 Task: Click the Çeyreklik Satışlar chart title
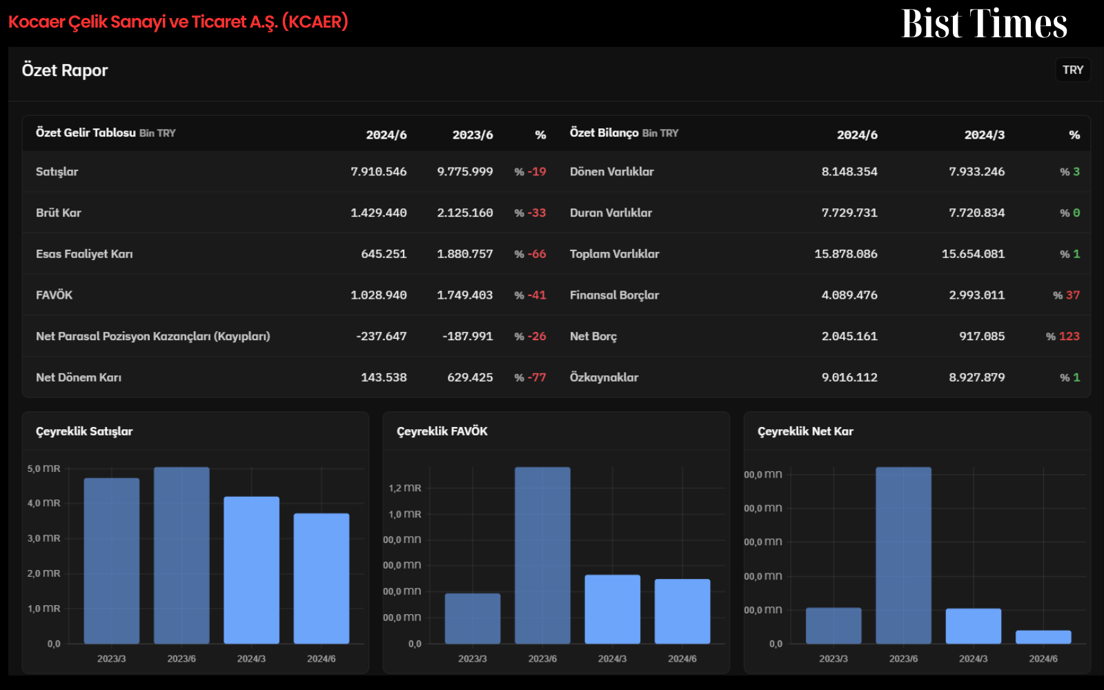[x=84, y=431]
